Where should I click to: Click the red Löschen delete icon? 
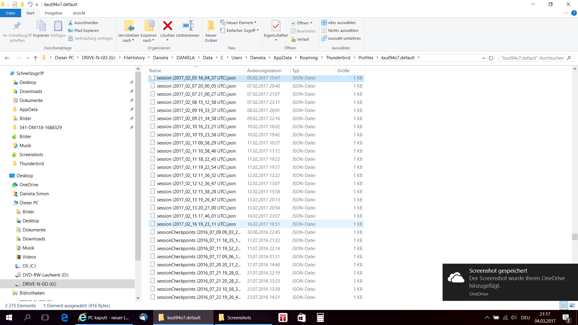[x=167, y=26]
